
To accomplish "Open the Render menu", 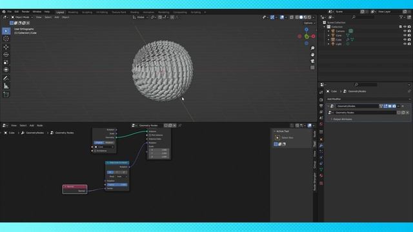I will (x=26, y=12).
